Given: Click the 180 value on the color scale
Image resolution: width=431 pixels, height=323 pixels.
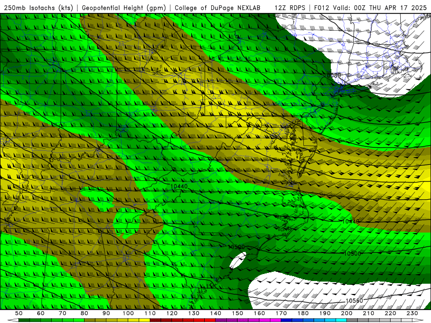Looking at the screenshot, I should click(303, 313).
